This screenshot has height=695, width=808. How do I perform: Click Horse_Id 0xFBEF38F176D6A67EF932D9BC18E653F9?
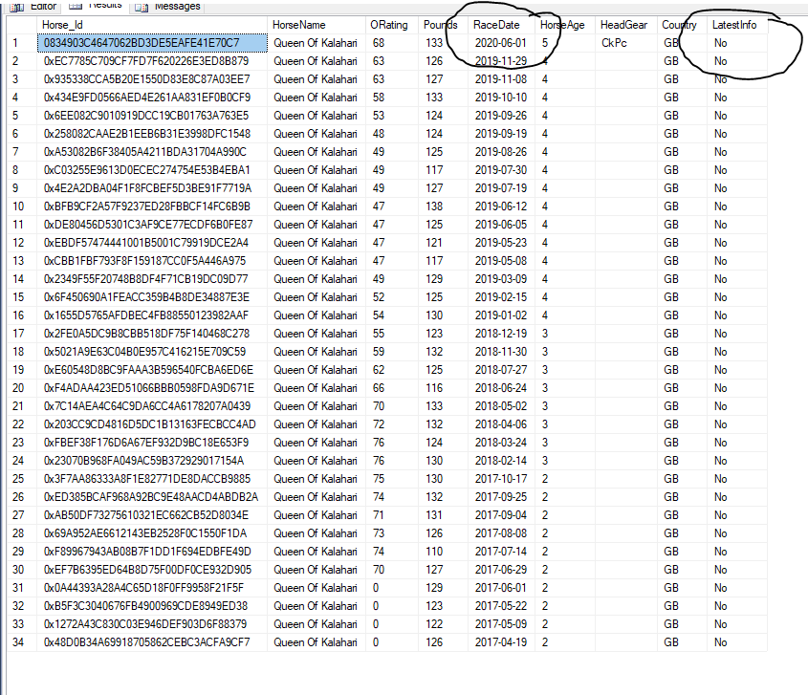pos(152,443)
